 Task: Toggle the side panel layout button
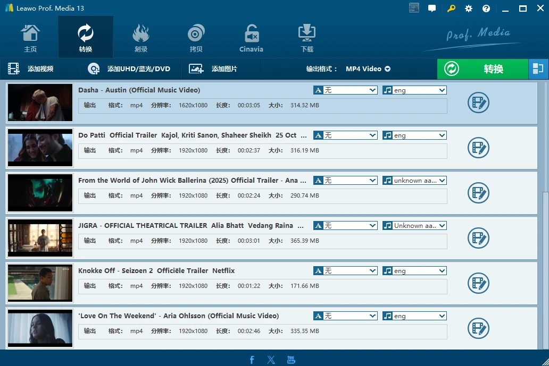(538, 69)
